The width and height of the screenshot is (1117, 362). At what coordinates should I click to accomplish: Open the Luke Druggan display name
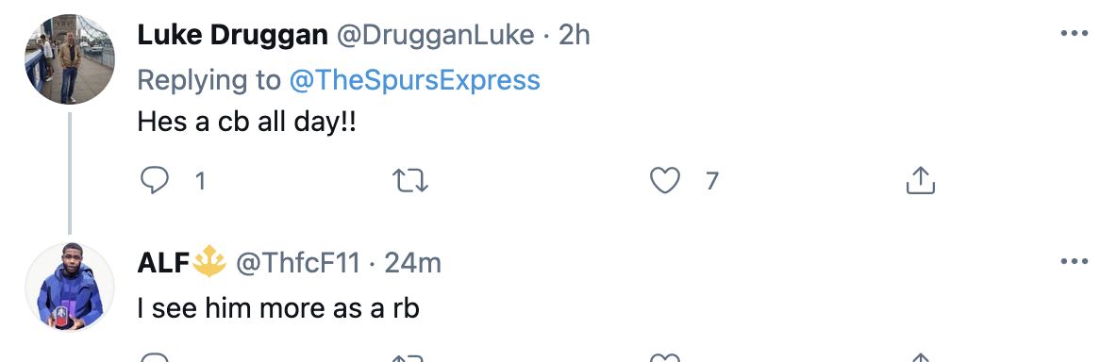232,35
